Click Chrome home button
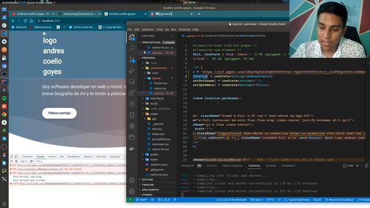This screenshot has height=208, width=370. [31, 21]
